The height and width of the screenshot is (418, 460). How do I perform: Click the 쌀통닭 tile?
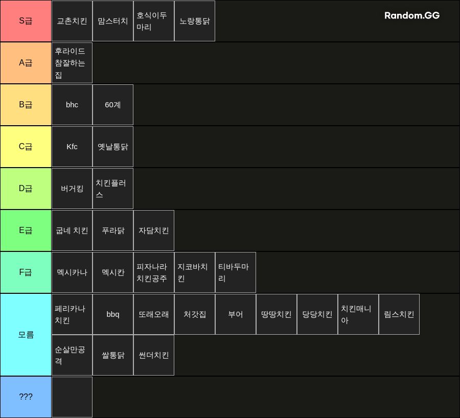click(113, 355)
